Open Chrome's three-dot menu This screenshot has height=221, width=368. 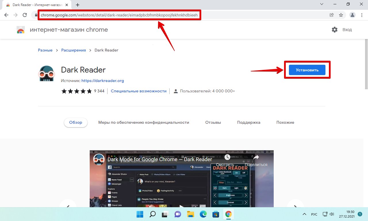click(362, 15)
